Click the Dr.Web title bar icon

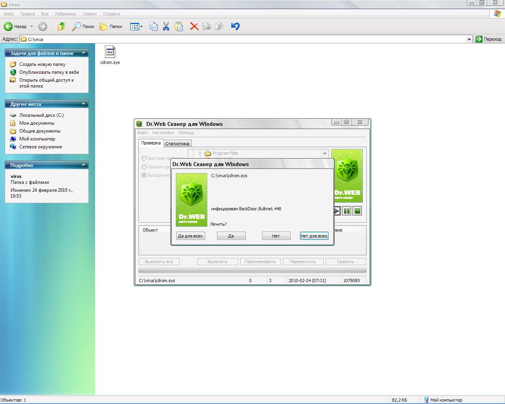[139, 124]
